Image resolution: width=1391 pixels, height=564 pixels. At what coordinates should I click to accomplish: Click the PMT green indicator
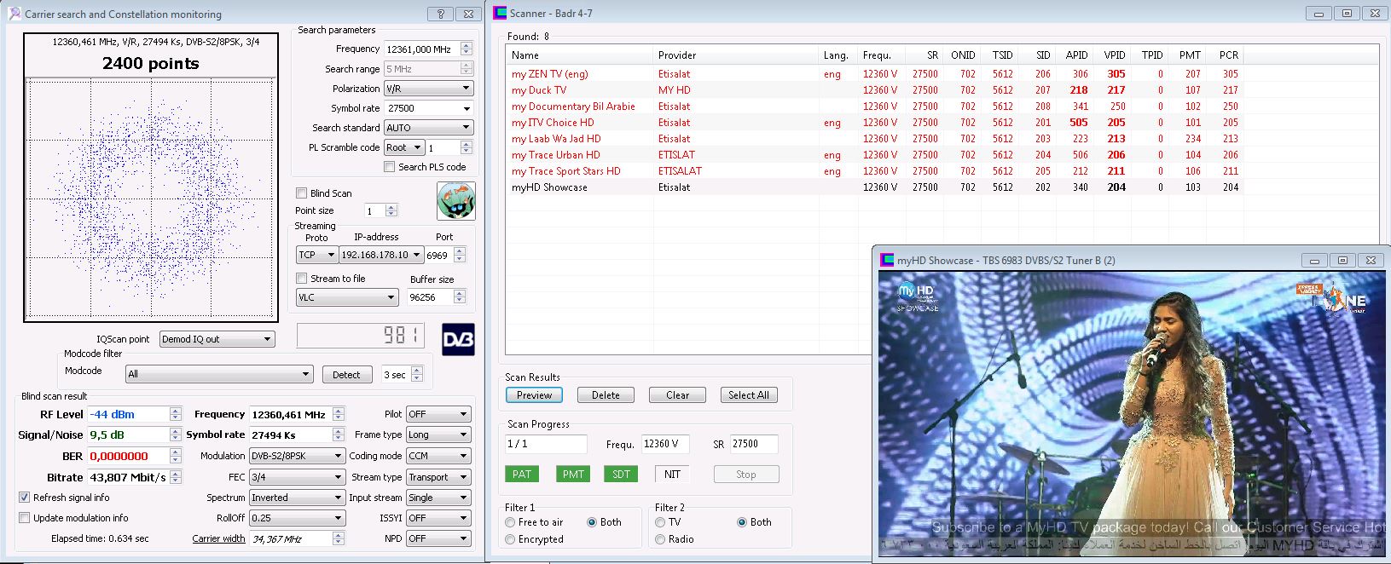(x=572, y=475)
